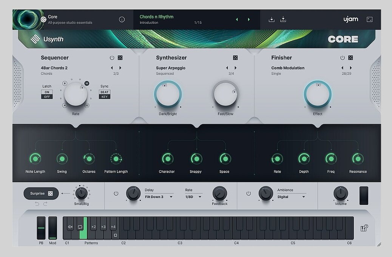Select the previous Super Arpeggio synth preset

(227, 68)
